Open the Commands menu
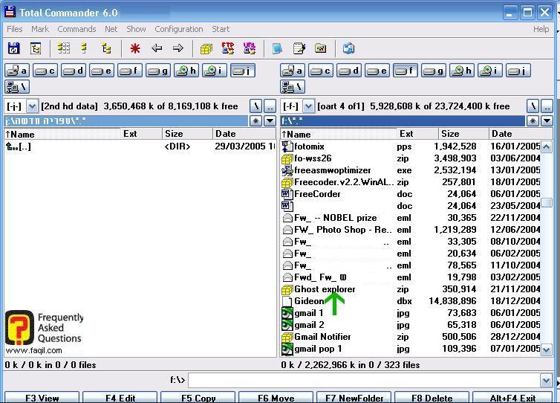 coord(76,29)
